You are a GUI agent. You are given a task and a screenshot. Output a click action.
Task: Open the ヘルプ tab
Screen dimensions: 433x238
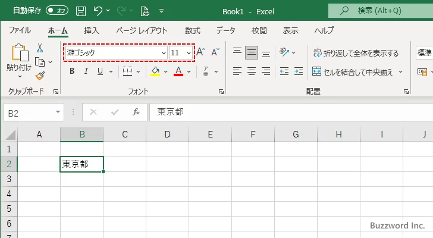[x=324, y=30]
